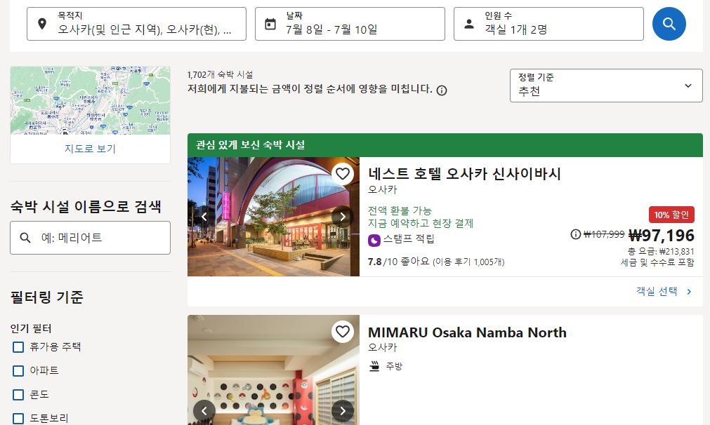Go to next MIMARU hotel photo

343,410
